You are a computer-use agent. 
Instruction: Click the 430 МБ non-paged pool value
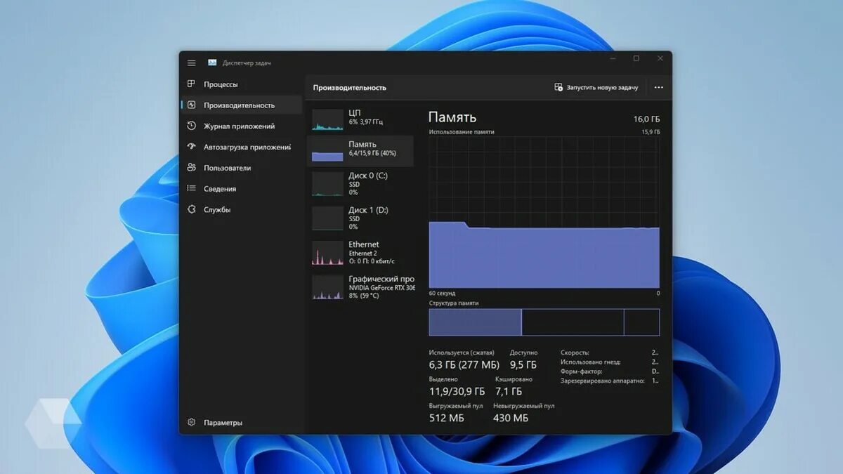point(511,418)
